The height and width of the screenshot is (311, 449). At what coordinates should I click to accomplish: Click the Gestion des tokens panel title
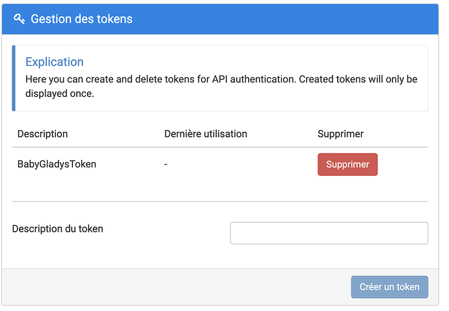click(81, 19)
